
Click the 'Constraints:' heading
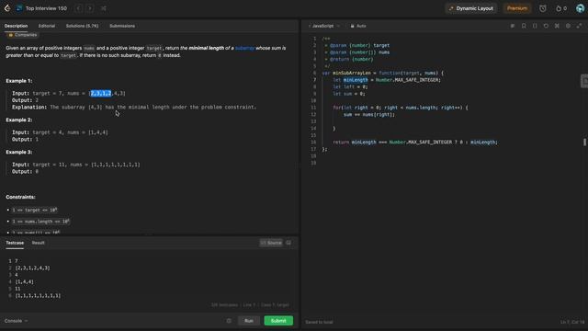tap(20, 197)
